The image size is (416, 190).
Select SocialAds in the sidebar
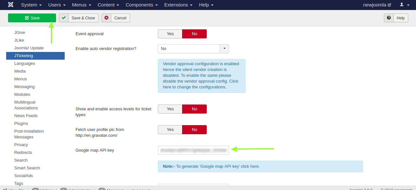[x=24, y=176]
